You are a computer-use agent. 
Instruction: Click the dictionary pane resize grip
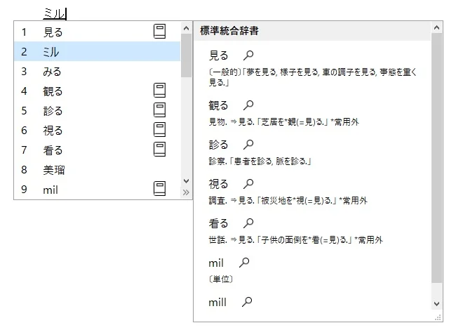438,317
